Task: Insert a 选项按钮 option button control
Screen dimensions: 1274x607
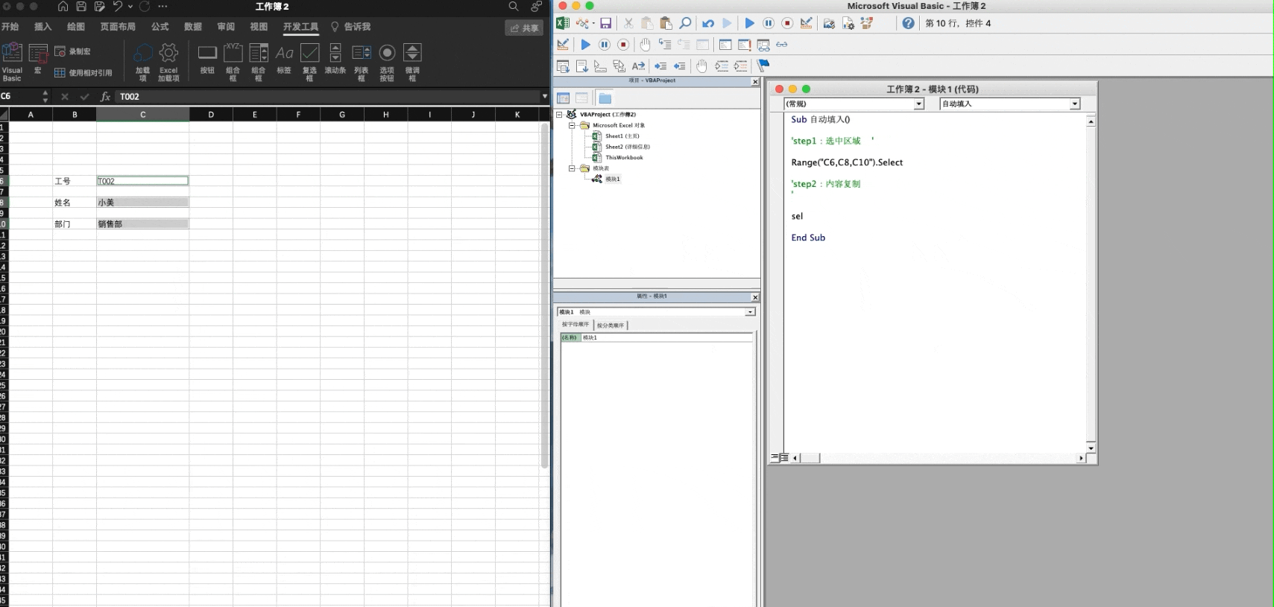Action: pos(387,62)
